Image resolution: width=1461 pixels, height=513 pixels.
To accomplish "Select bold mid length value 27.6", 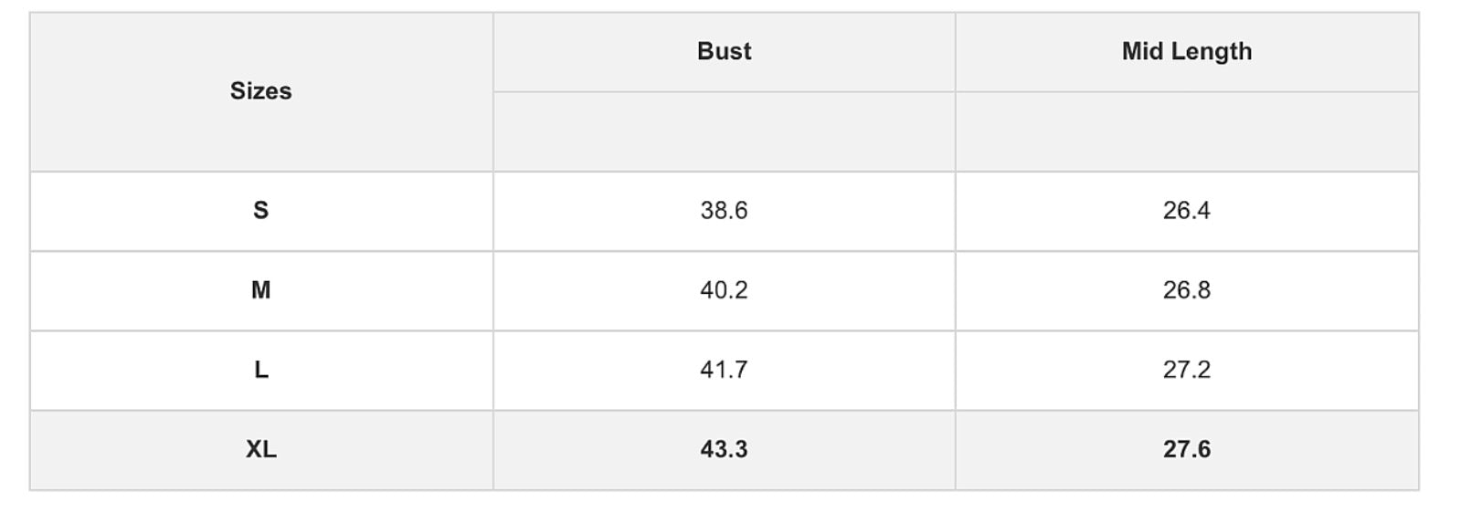I will click(x=1187, y=449).
